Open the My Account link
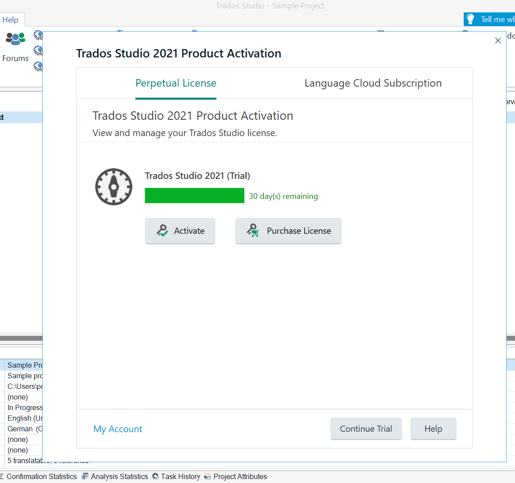This screenshot has width=515, height=483. coord(118,429)
